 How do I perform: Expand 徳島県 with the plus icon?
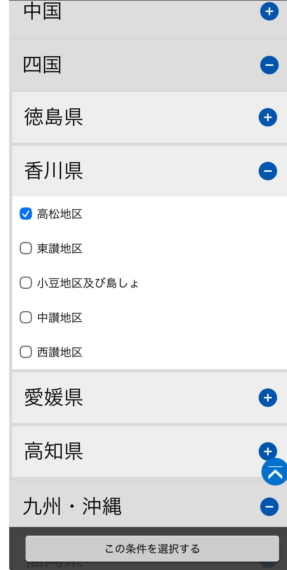(x=268, y=117)
